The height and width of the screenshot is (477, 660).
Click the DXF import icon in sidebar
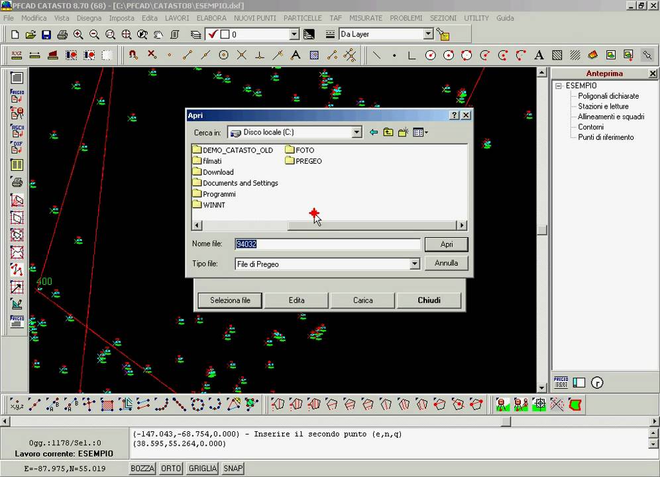(17, 147)
